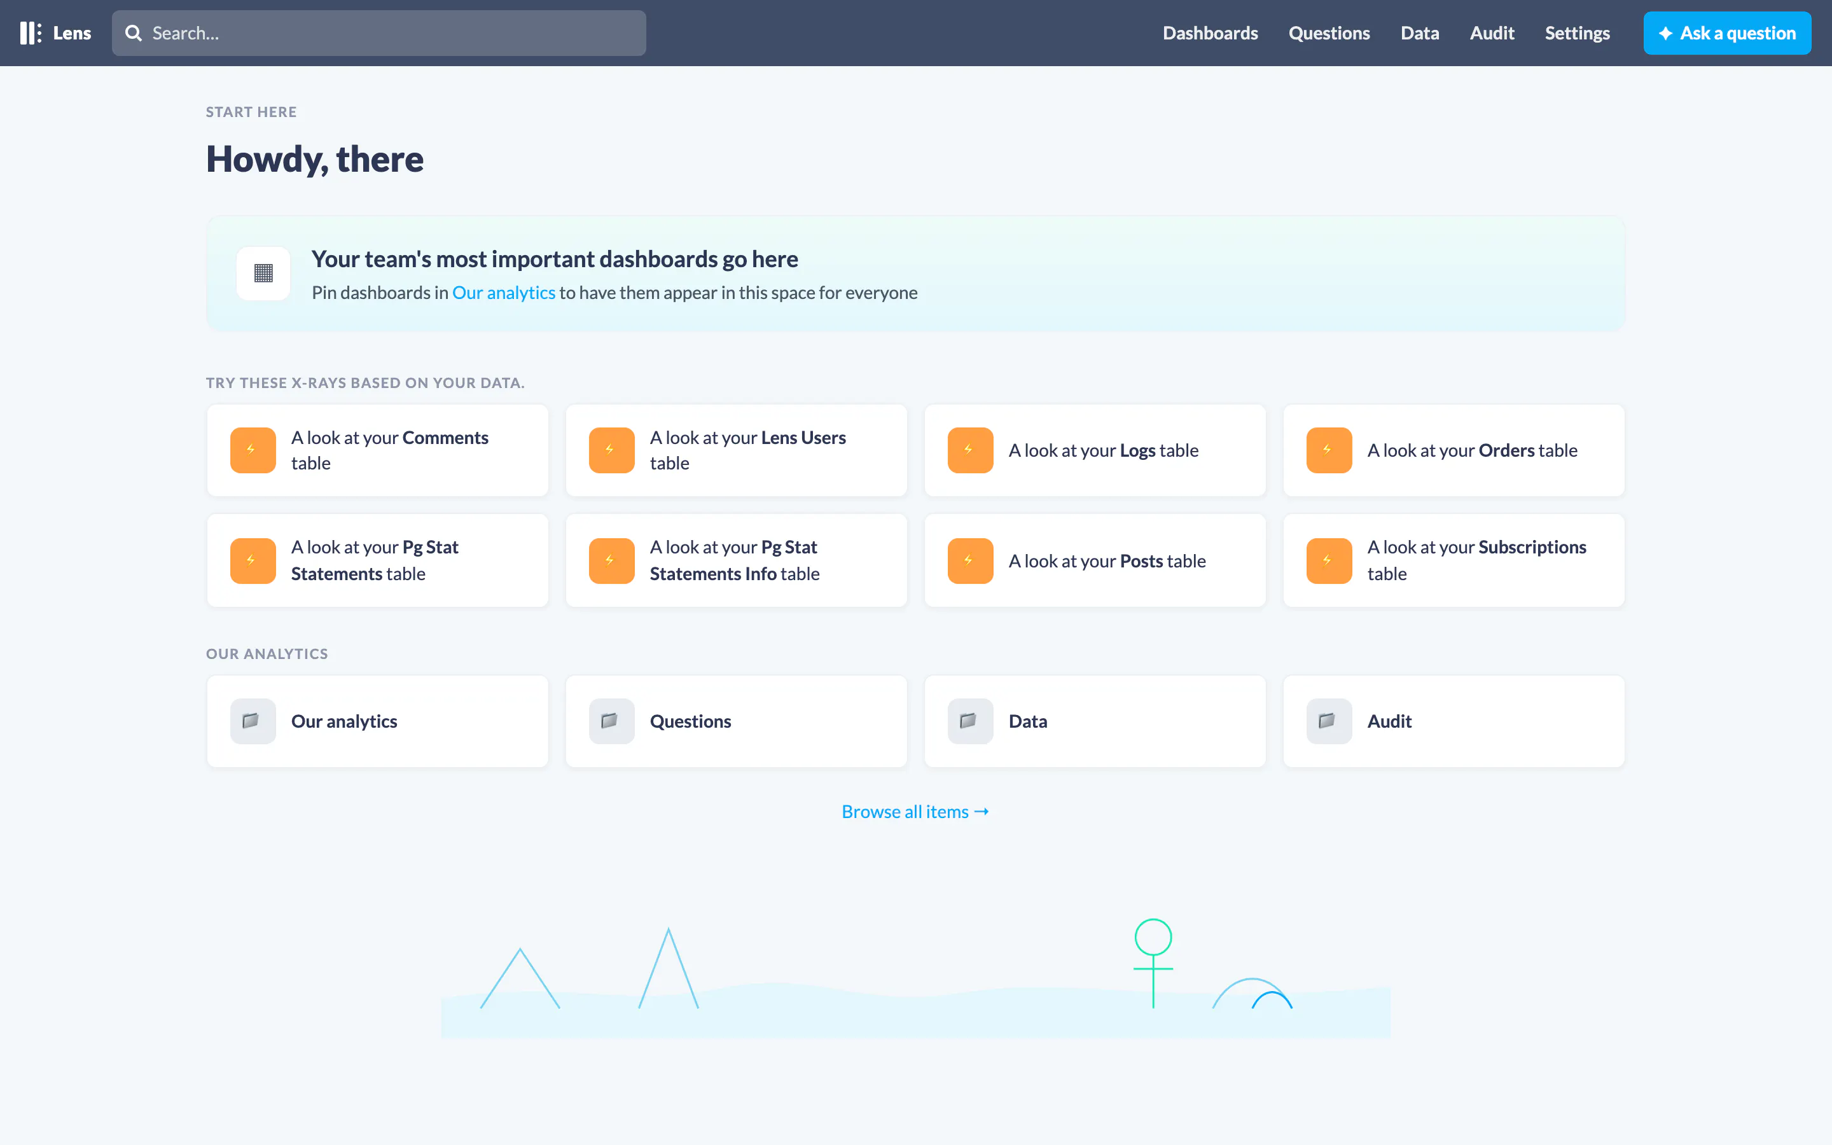Click the Howdy, there heading
Image resolution: width=1832 pixels, height=1145 pixels.
315,159
